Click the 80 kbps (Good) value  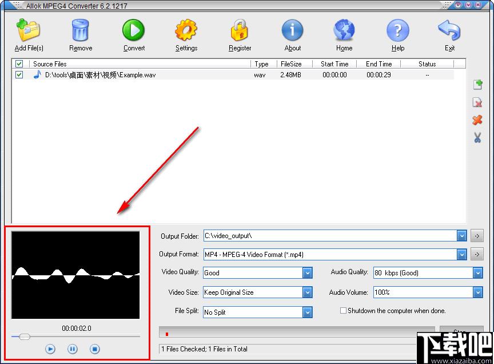pos(396,273)
